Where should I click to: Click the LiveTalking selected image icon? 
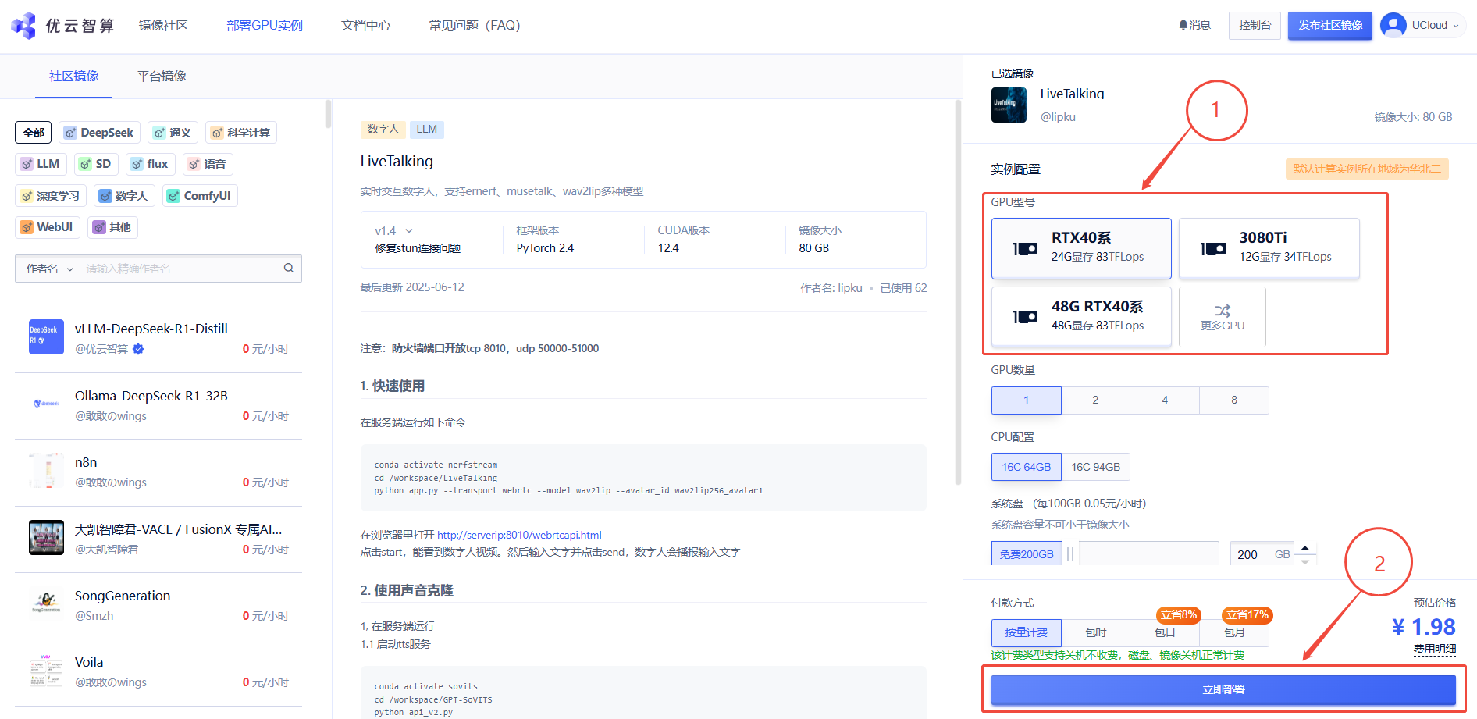click(1009, 105)
